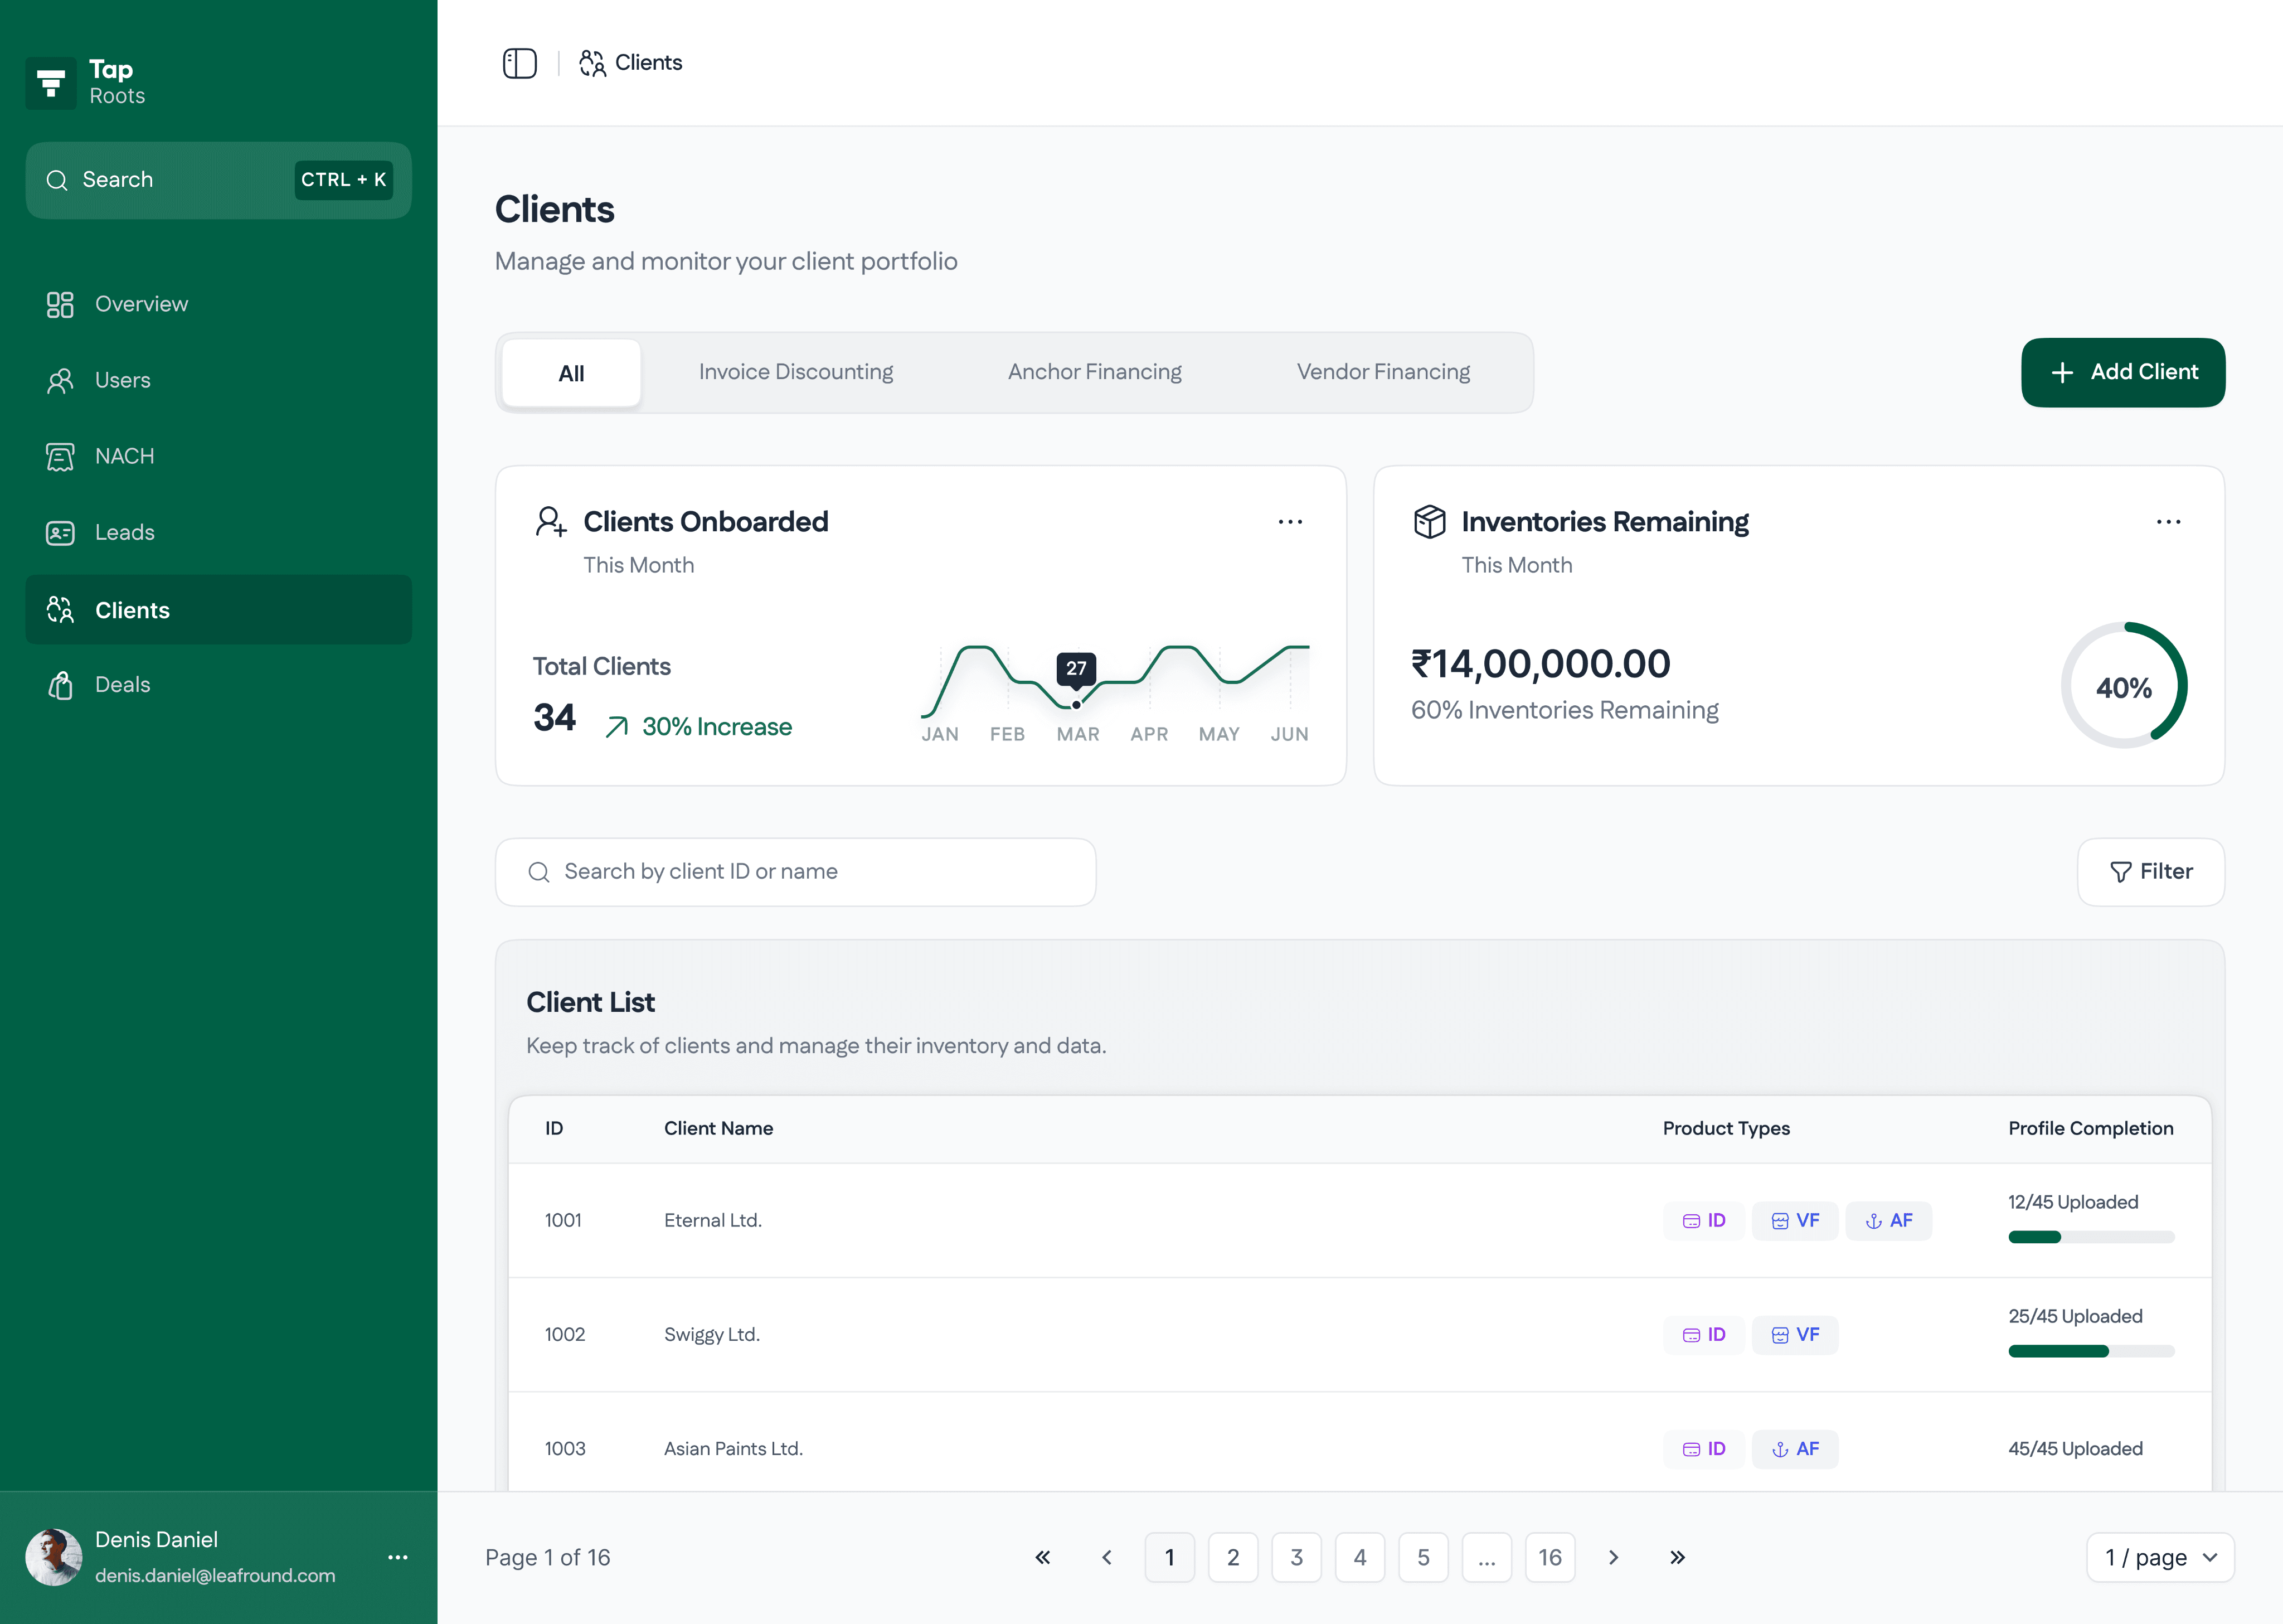Viewport: 2283px width, 1624px height.
Task: Click the VF tag for Swiggy Ltd.
Action: click(x=1794, y=1335)
